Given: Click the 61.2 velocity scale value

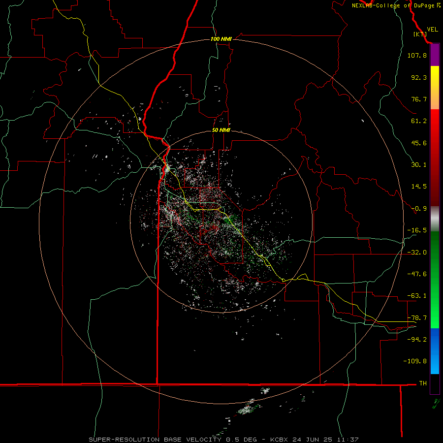Looking at the screenshot, I should [419, 121].
